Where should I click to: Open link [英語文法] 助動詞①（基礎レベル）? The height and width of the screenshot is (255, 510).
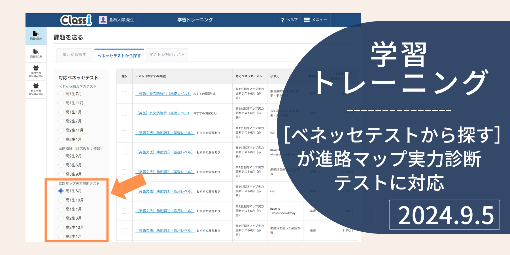165,133
